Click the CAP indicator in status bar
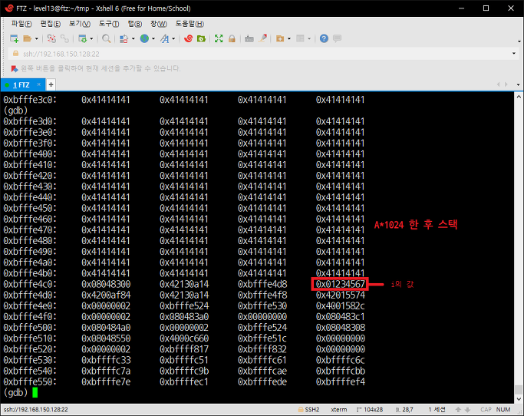The image size is (524, 416). [486, 410]
